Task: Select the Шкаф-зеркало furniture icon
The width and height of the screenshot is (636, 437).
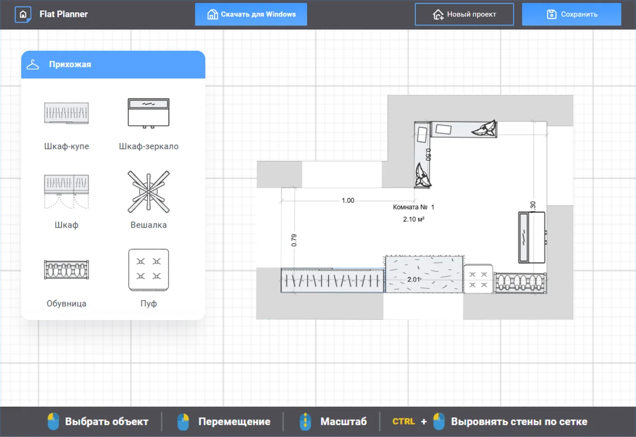Action: click(x=148, y=112)
